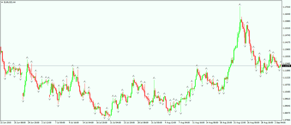The height and width of the screenshot is (125, 291).
Task: Click the 28 Jul 08:00 time label
Action: coord(144,123)
